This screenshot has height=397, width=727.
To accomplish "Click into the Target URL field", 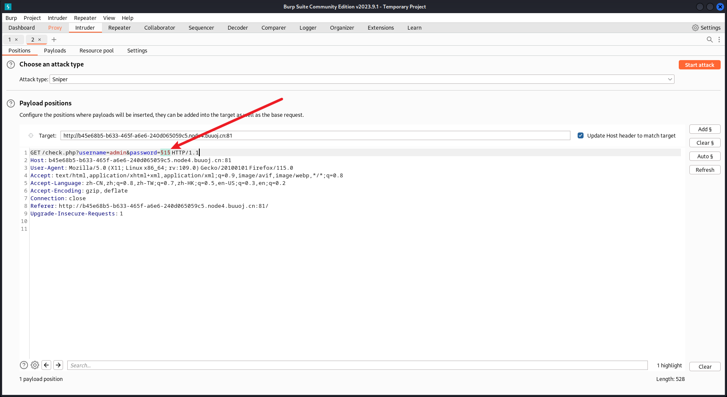I will pyautogui.click(x=315, y=135).
